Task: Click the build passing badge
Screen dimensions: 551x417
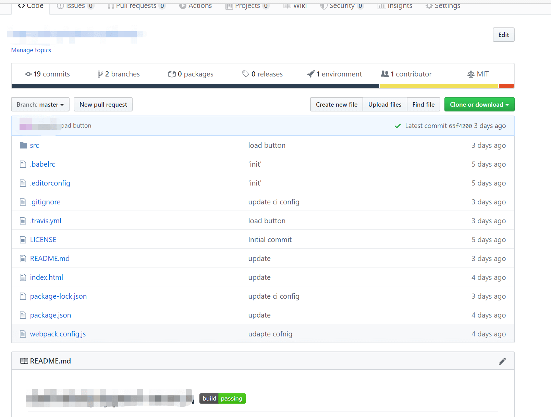Action: 222,398
